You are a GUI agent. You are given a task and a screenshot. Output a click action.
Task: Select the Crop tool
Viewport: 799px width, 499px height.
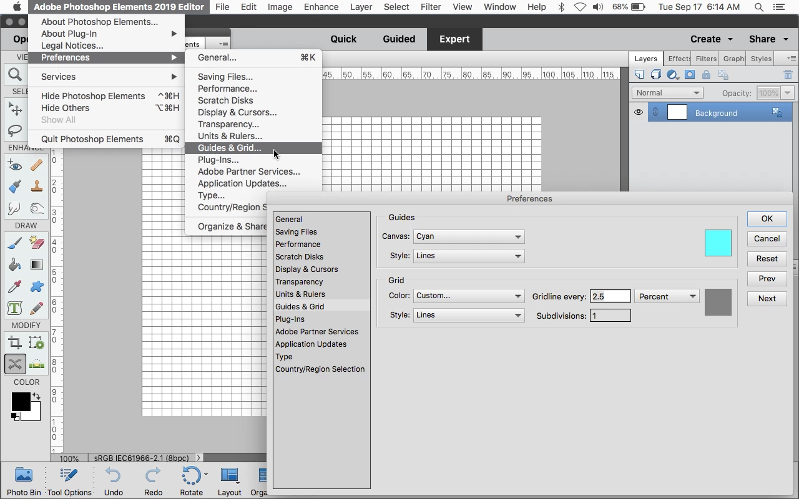[15, 342]
